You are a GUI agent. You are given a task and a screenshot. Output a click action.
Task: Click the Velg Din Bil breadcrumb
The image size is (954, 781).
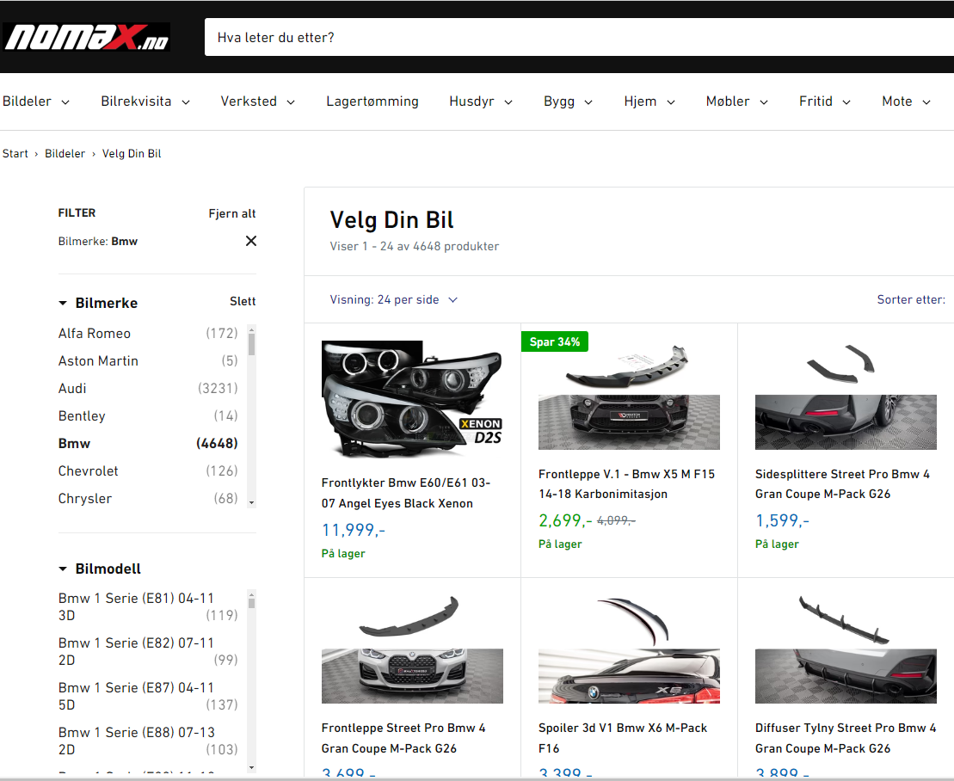pyautogui.click(x=132, y=153)
